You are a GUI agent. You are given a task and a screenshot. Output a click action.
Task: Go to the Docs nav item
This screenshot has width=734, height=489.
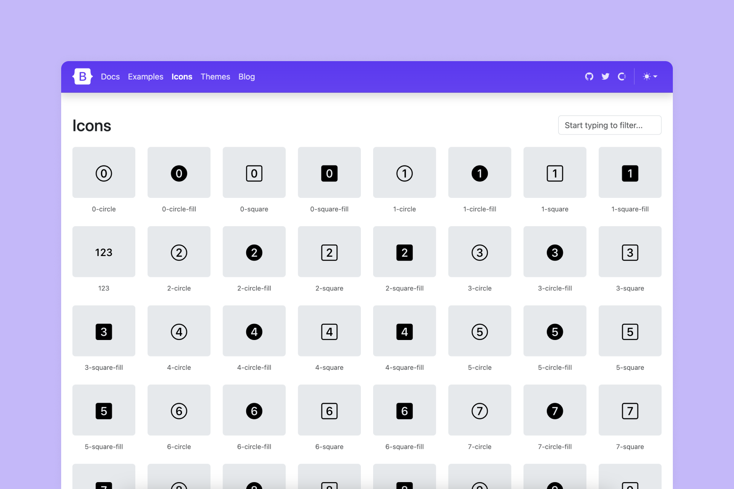(110, 77)
